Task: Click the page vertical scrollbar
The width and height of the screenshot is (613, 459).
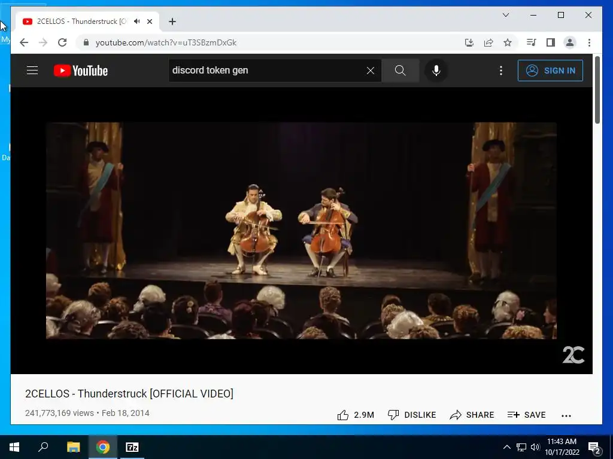Action: [597, 90]
